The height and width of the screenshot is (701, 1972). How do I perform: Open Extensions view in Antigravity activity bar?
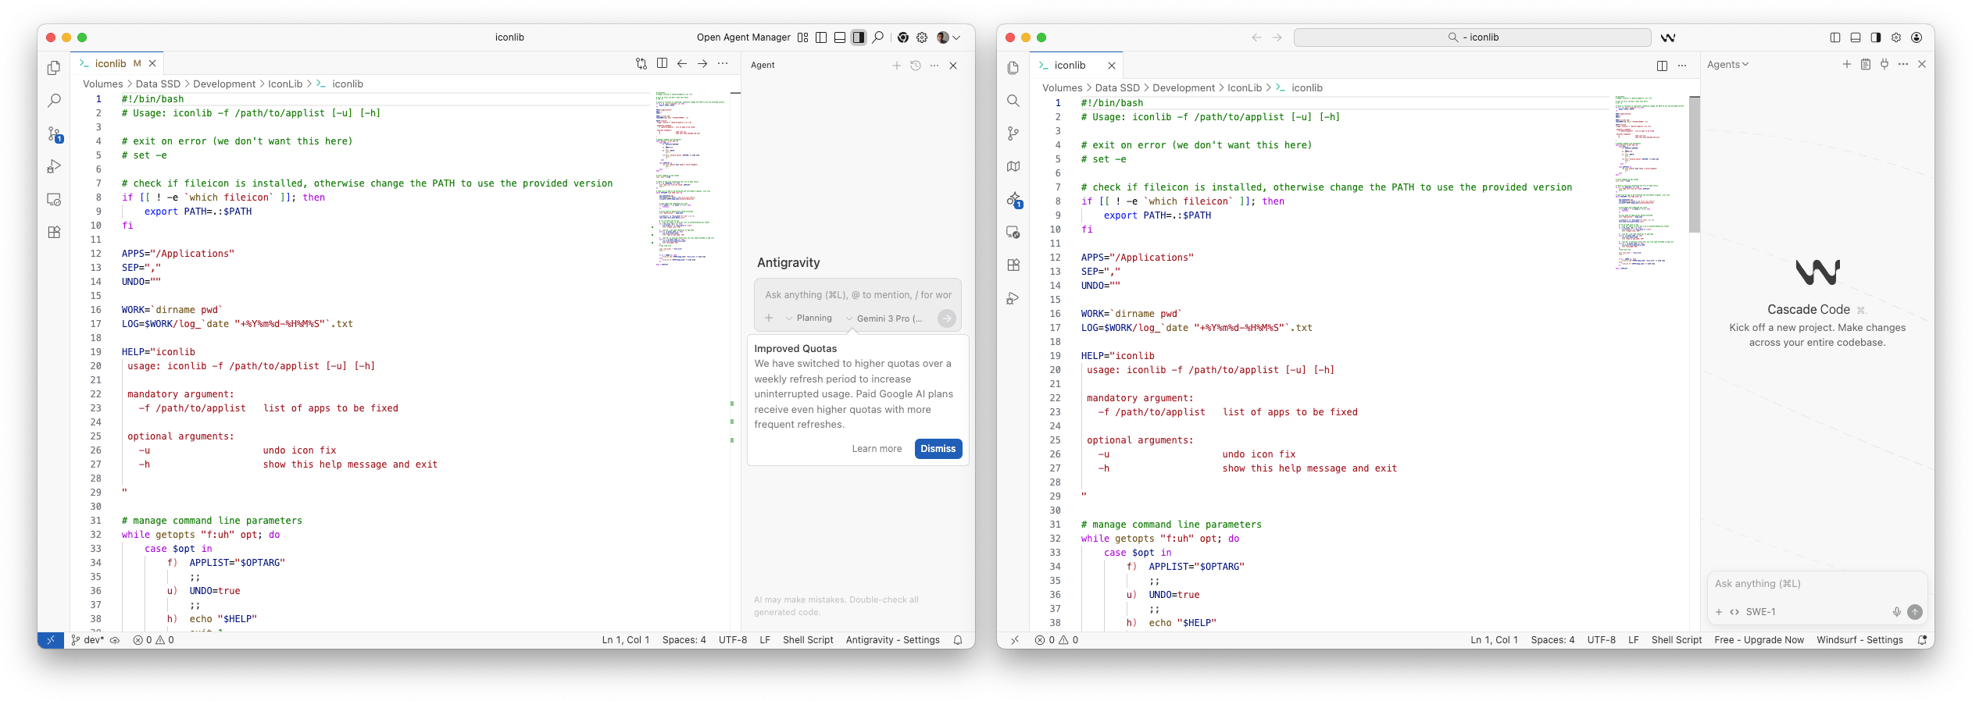click(x=54, y=233)
